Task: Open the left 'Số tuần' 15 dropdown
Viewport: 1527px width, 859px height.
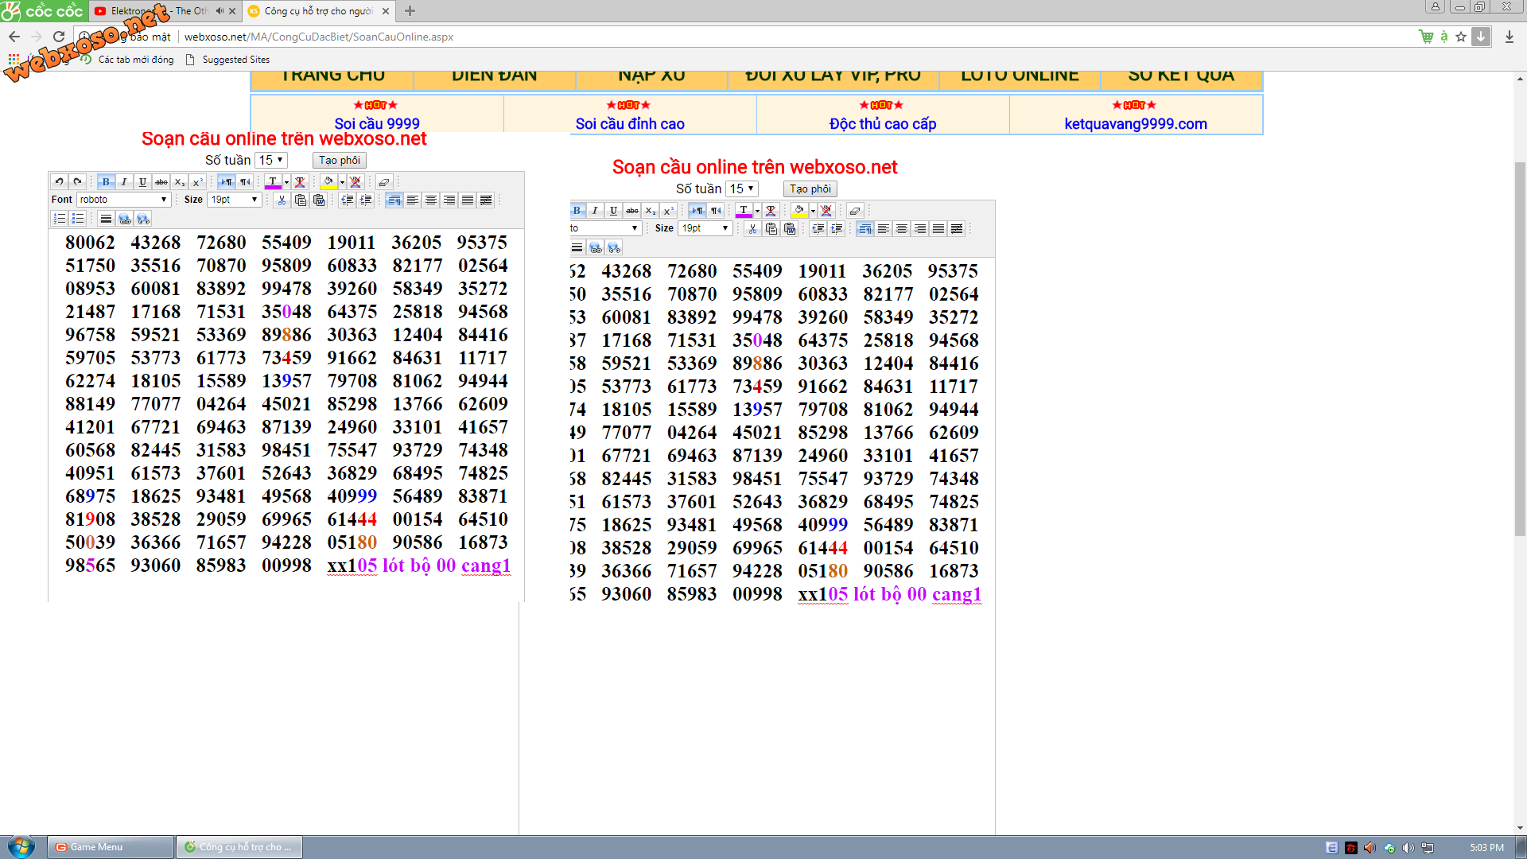Action: [271, 160]
